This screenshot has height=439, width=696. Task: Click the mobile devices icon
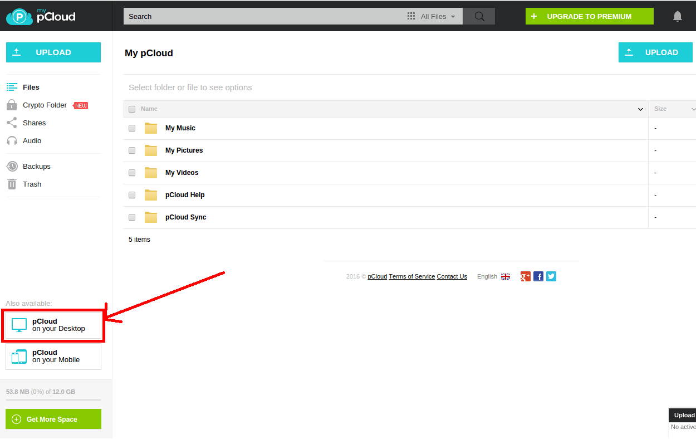[19, 357]
